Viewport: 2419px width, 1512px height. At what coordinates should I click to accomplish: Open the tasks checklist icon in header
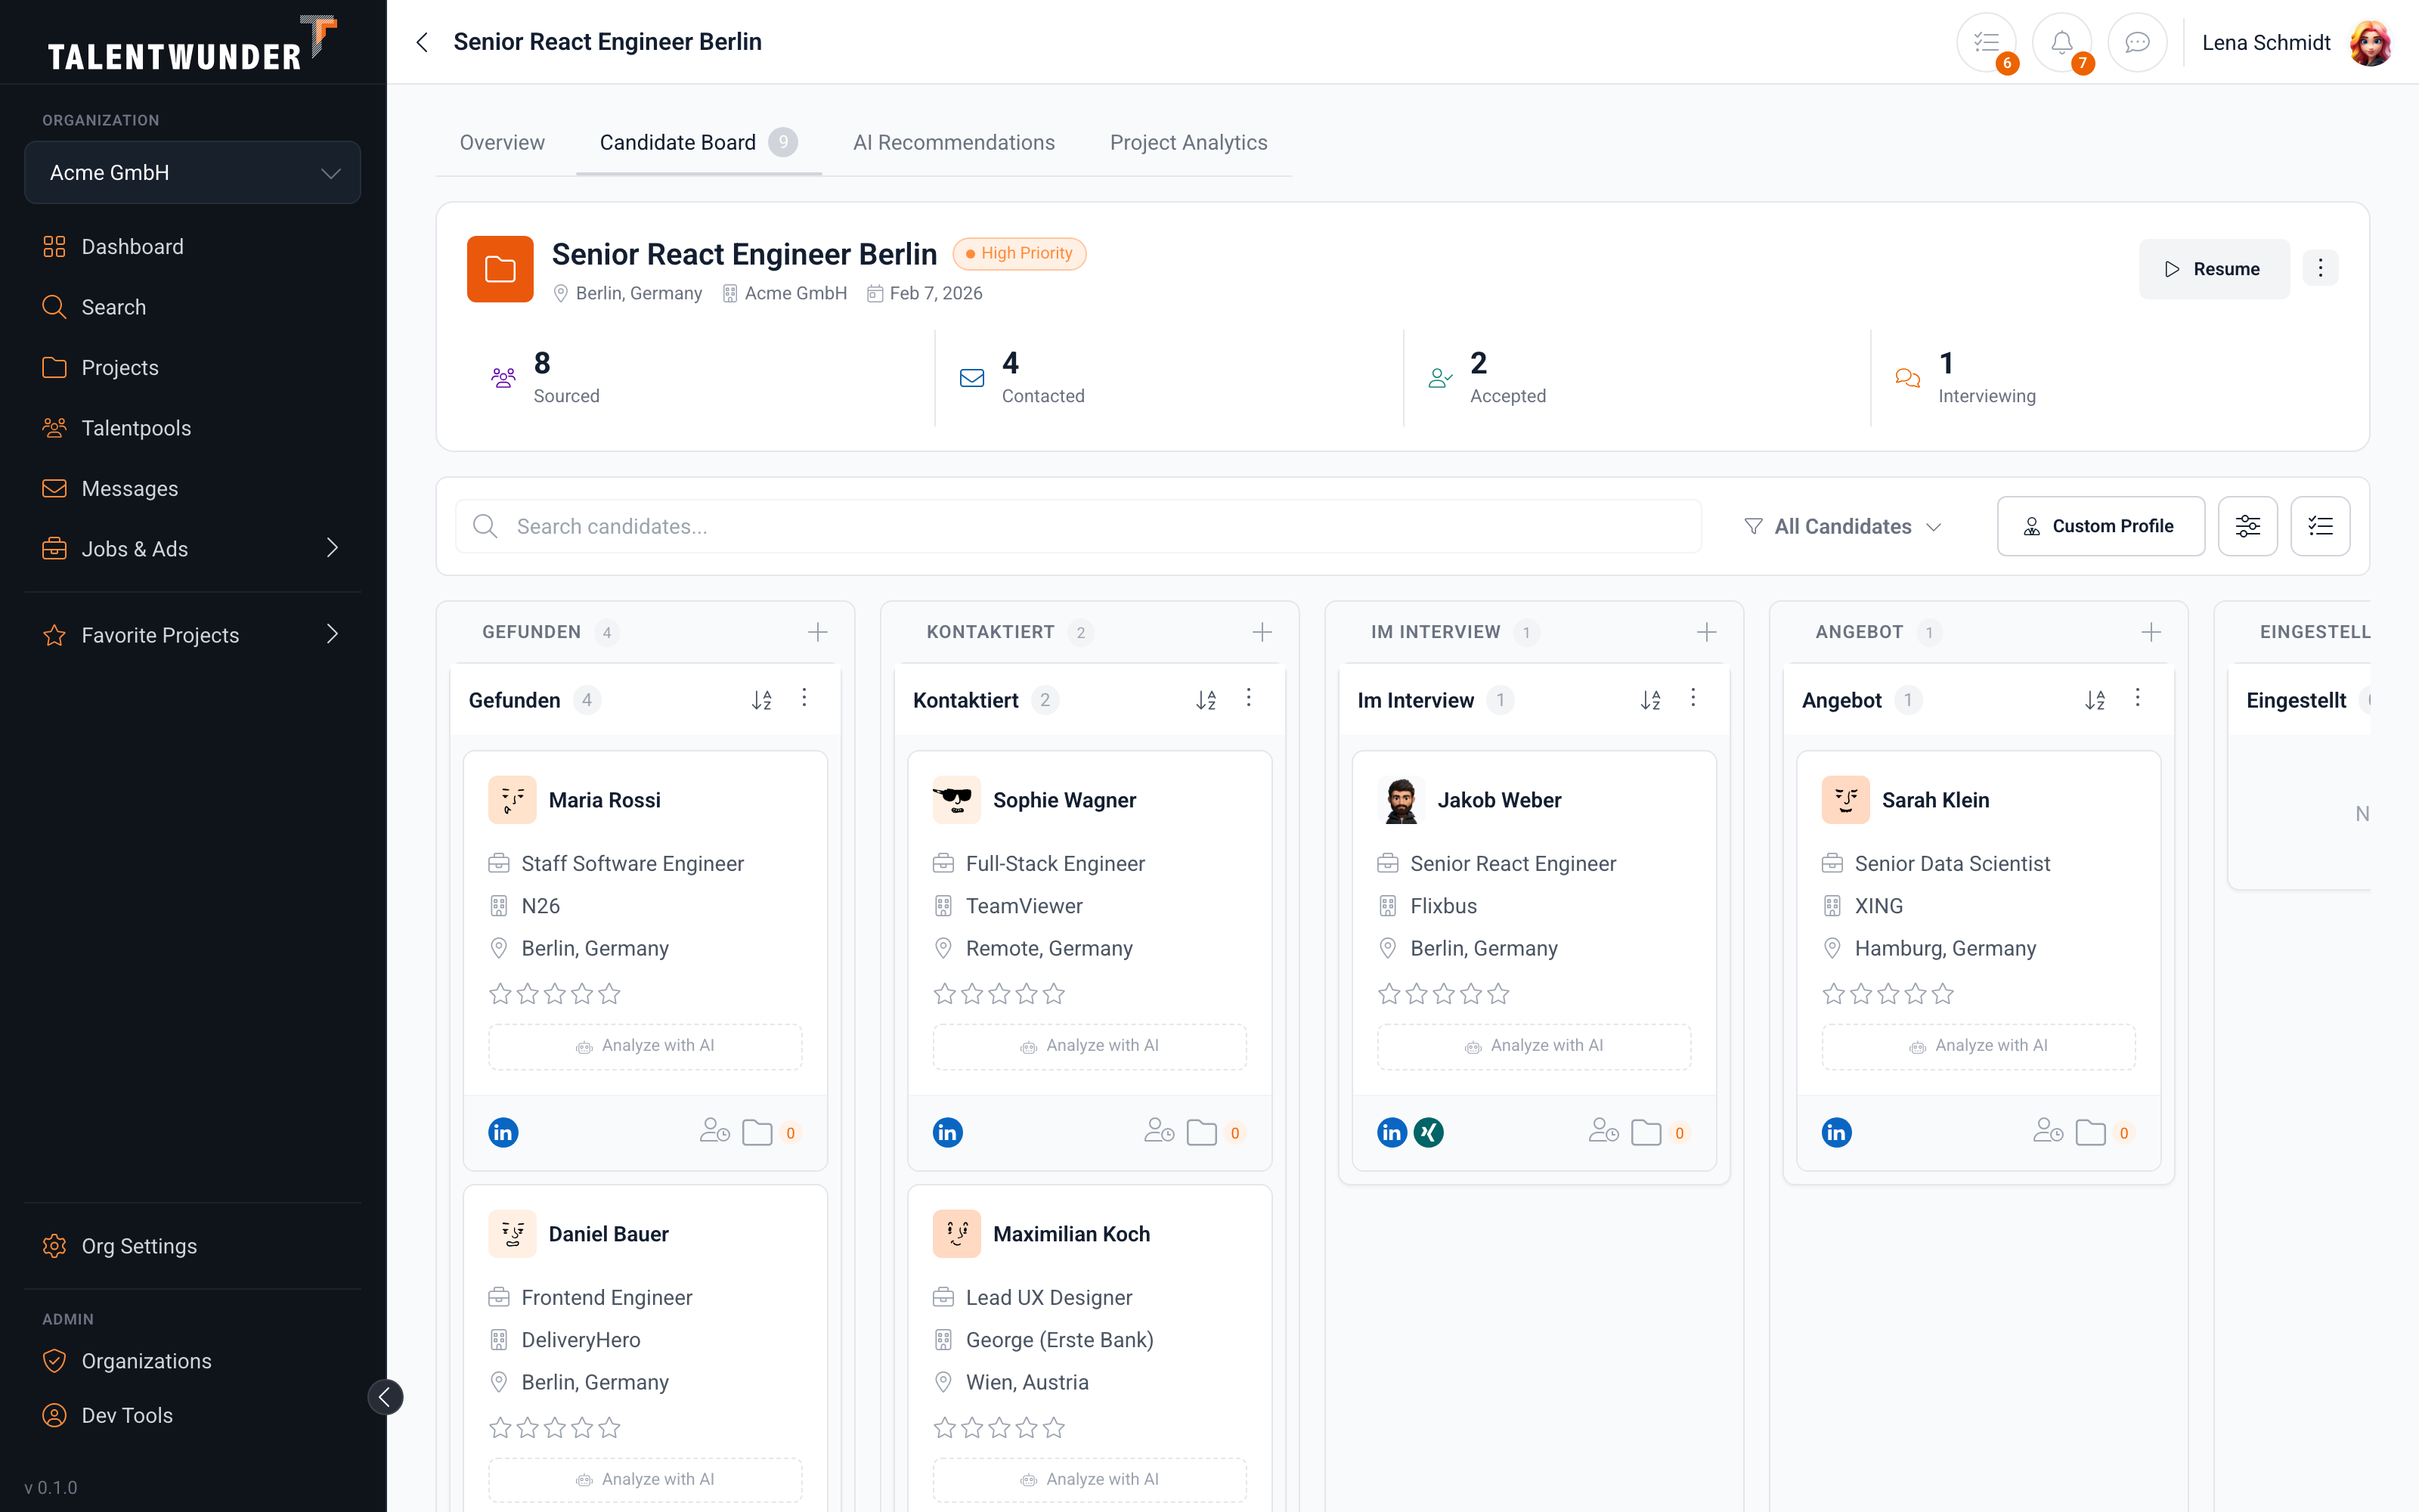coord(1986,42)
